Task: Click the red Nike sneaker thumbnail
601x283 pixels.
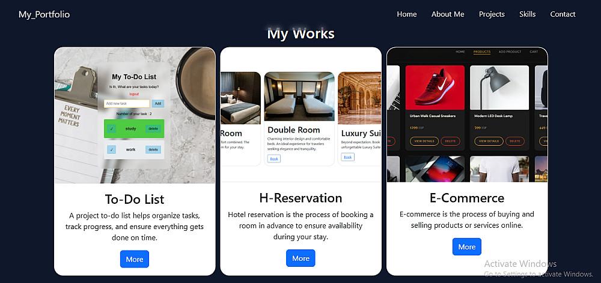Action: [435, 88]
